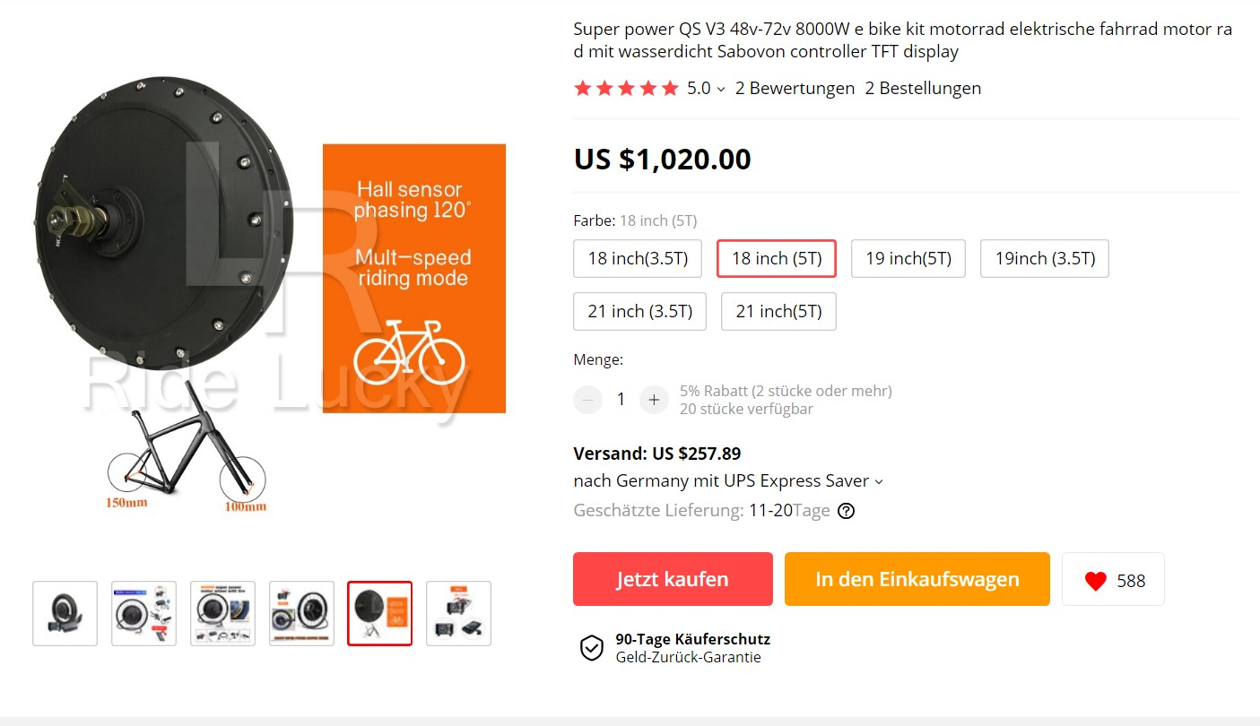Select the 19inch (3.5T) option

pos(1044,259)
